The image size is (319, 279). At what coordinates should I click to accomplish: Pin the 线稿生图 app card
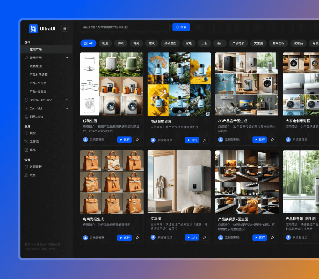(x=137, y=140)
